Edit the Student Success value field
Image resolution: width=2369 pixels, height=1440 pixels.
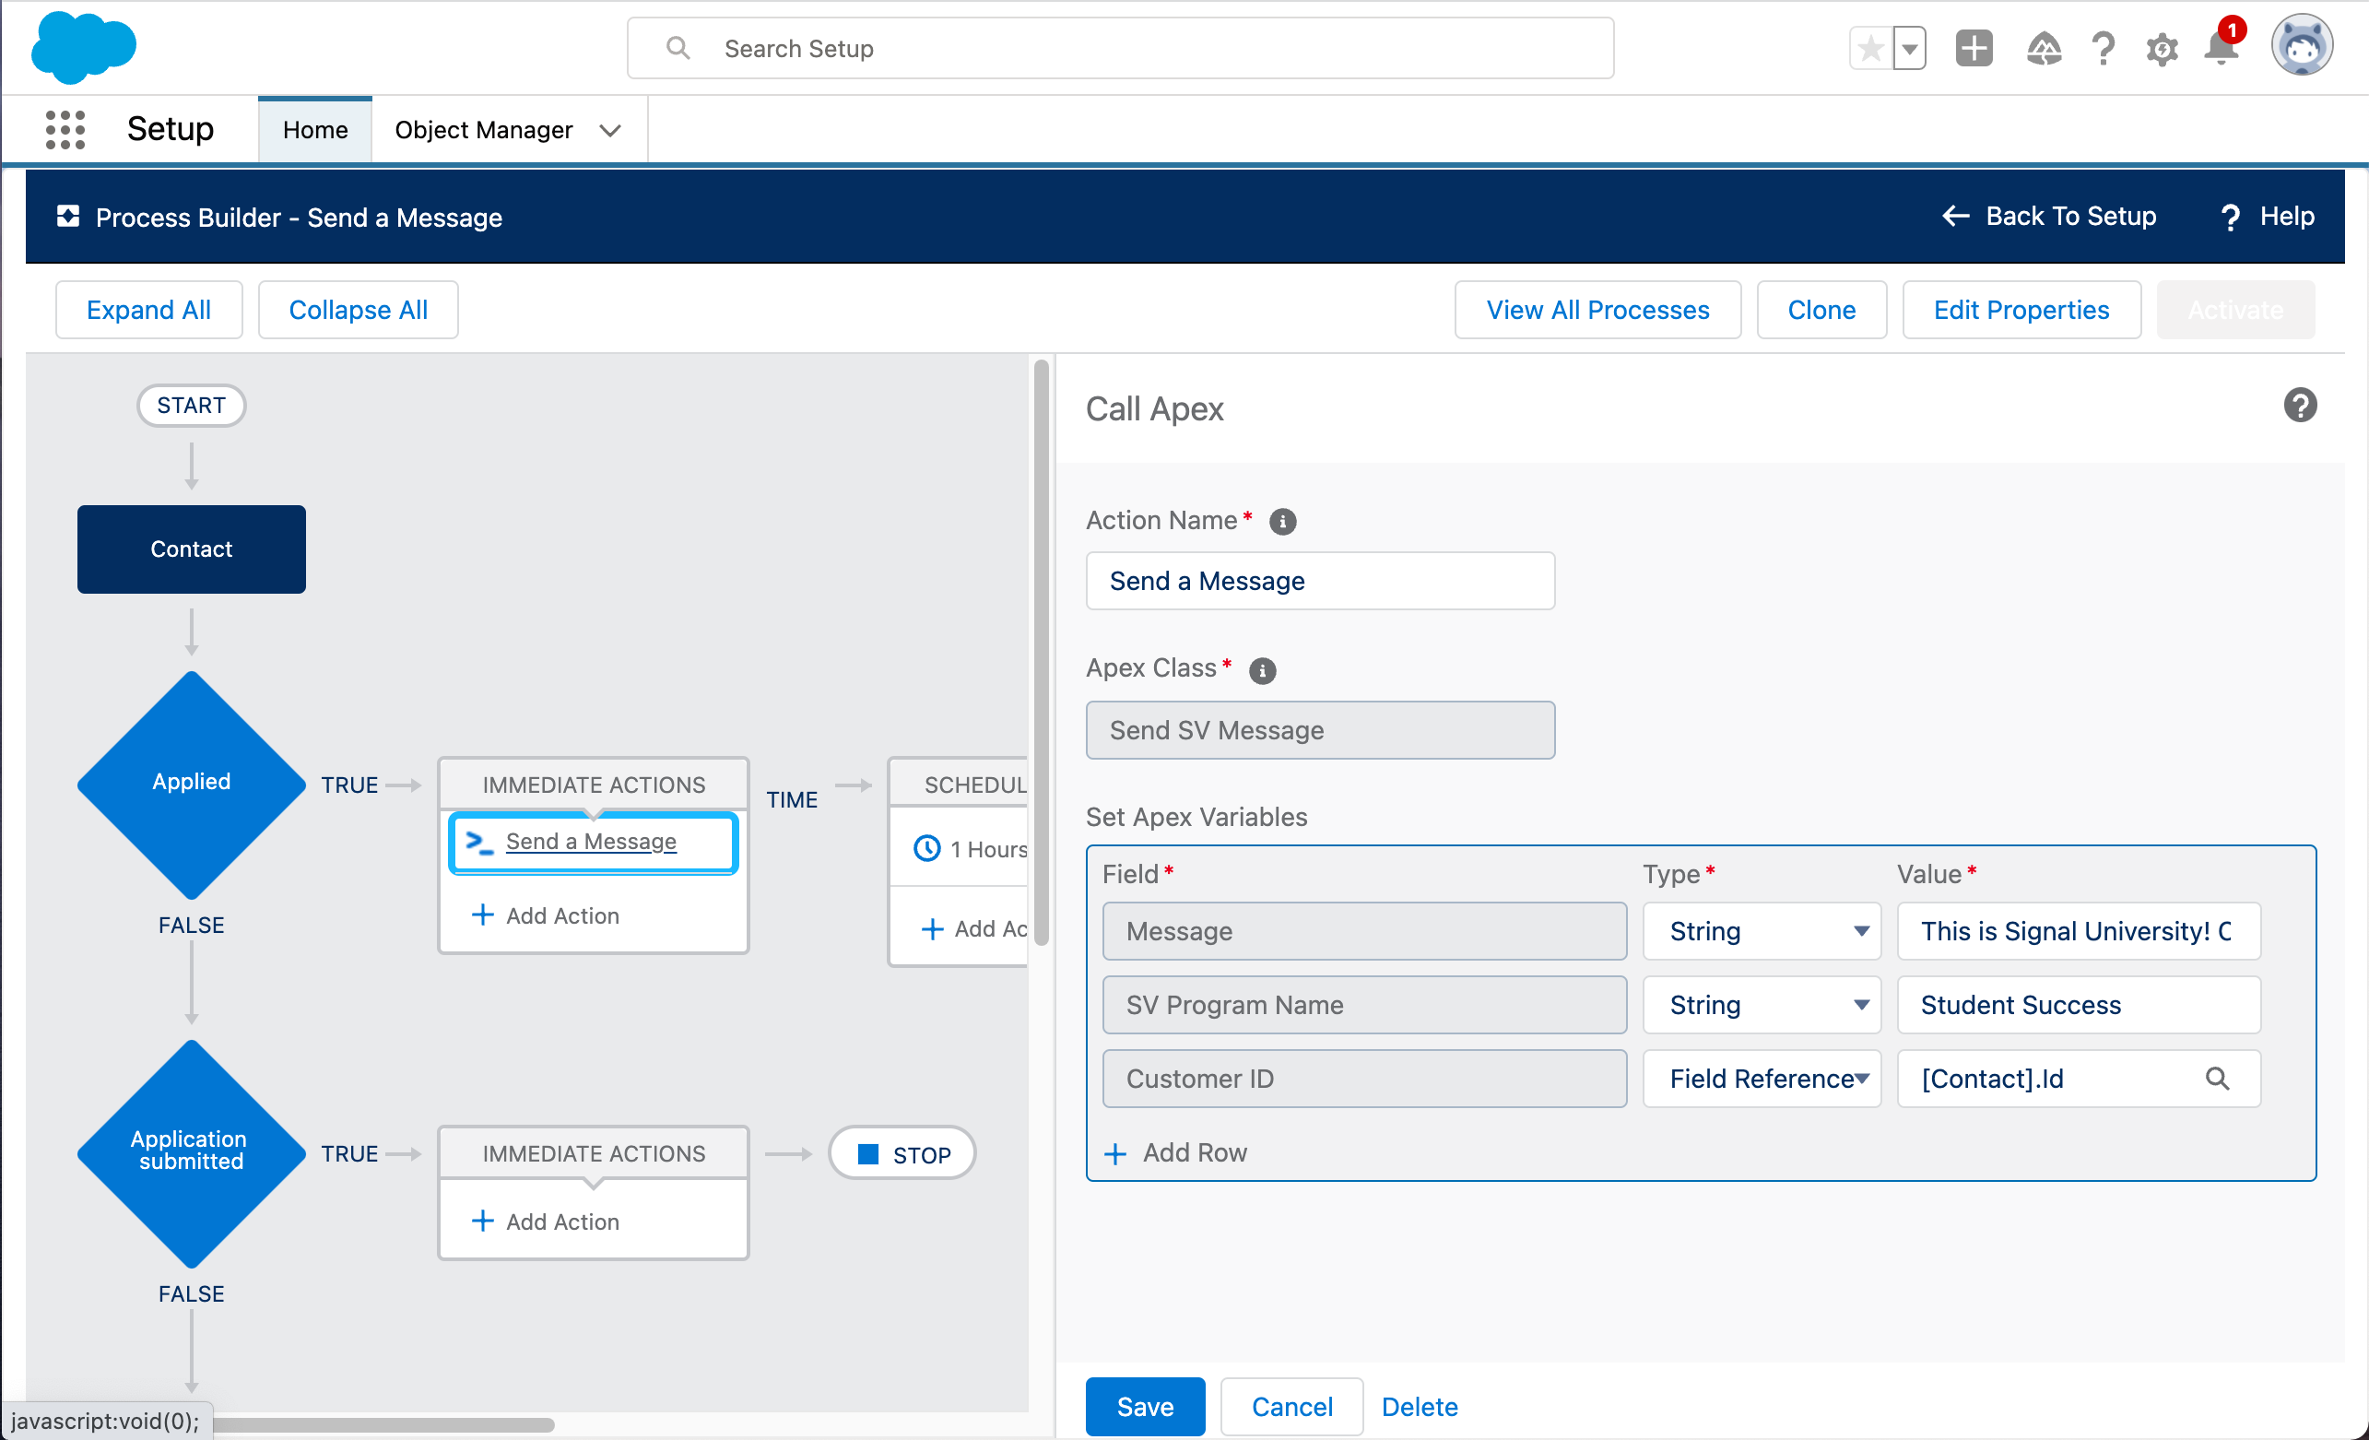(x=2079, y=1005)
